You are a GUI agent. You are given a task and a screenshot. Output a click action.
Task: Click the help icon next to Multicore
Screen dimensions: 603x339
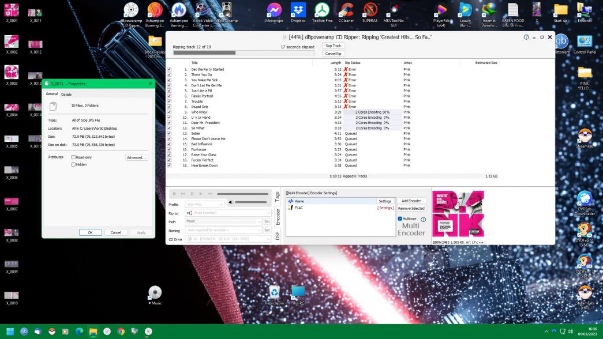[x=423, y=219]
